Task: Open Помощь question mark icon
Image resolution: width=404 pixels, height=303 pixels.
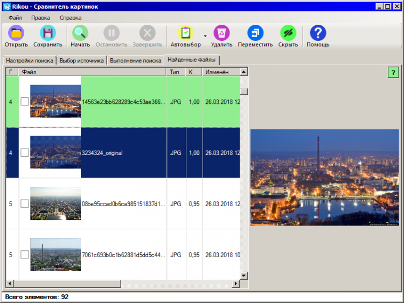Action: pos(318,33)
